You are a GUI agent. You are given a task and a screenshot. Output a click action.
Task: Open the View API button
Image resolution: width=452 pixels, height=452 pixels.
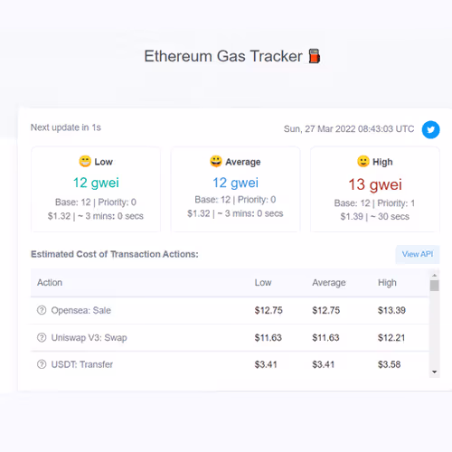[x=418, y=254]
